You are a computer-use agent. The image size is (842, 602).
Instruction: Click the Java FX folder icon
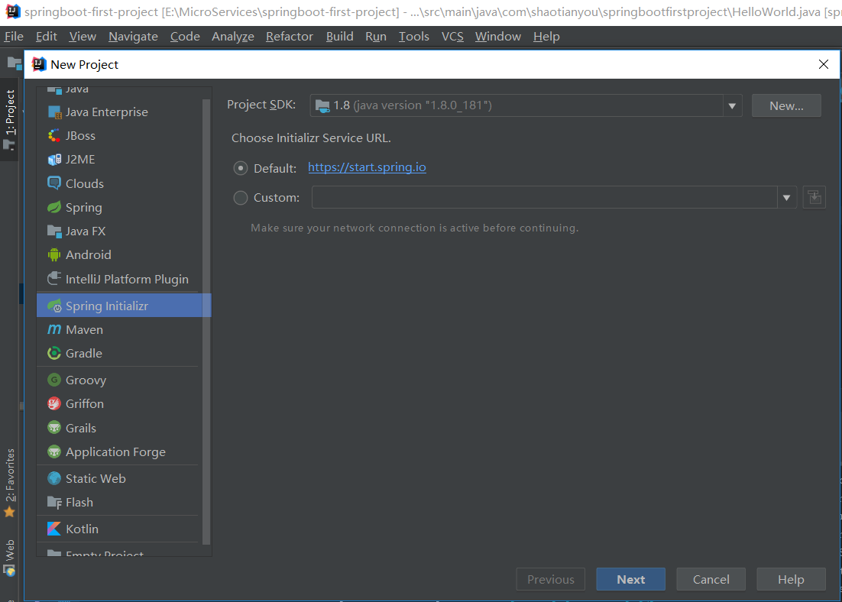[54, 231]
